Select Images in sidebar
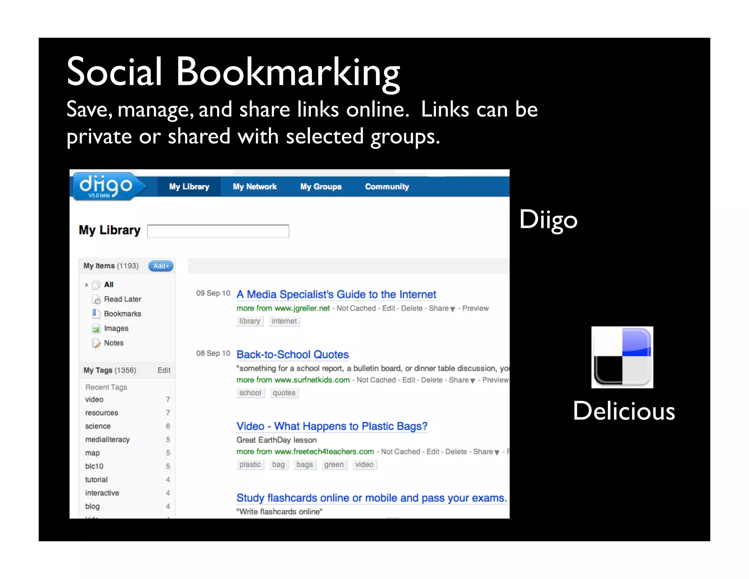749x579 pixels. tap(116, 329)
